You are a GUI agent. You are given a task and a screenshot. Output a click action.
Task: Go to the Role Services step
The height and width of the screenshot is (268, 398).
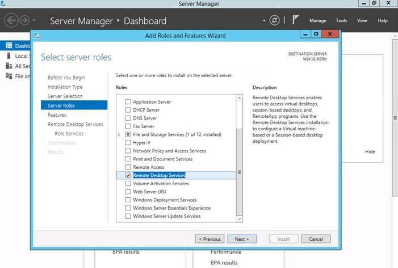[69, 134]
